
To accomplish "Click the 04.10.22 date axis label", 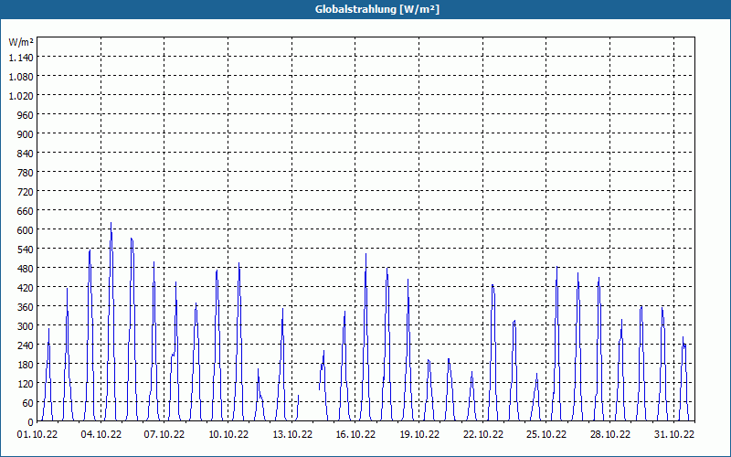I will point(101,434).
